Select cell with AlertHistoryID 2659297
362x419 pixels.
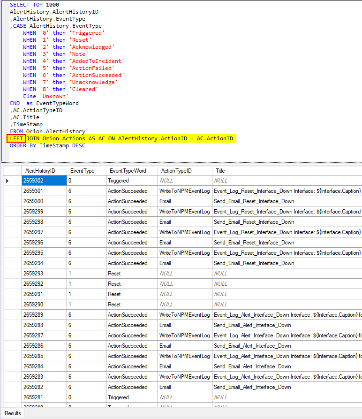tap(44, 232)
